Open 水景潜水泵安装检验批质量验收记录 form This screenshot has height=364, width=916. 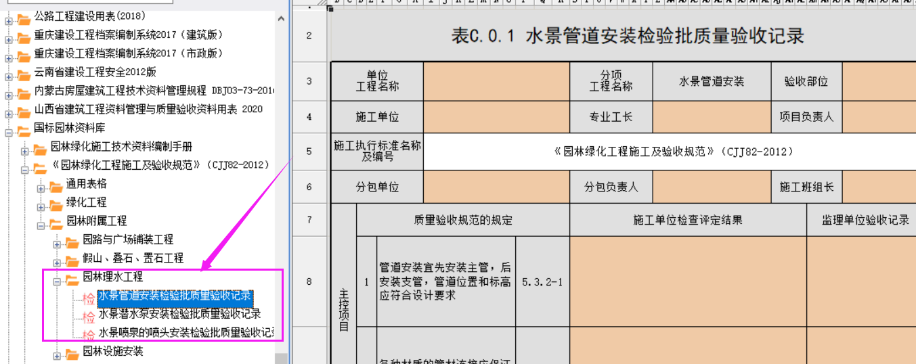coord(179,314)
